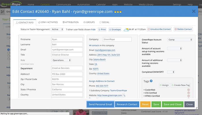Viewport: 202px width, 115px height.
Task: Close dialog with the X icon
Action: click(194, 11)
